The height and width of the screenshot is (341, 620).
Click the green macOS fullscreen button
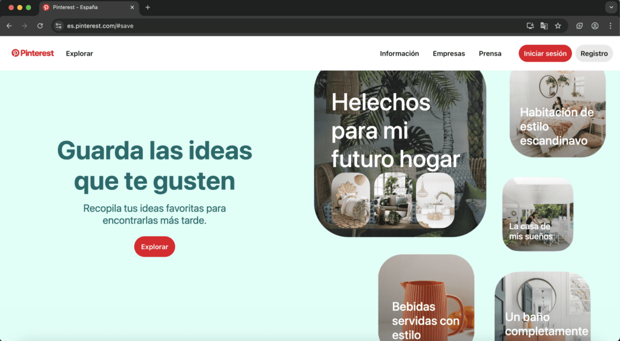pyautogui.click(x=28, y=7)
